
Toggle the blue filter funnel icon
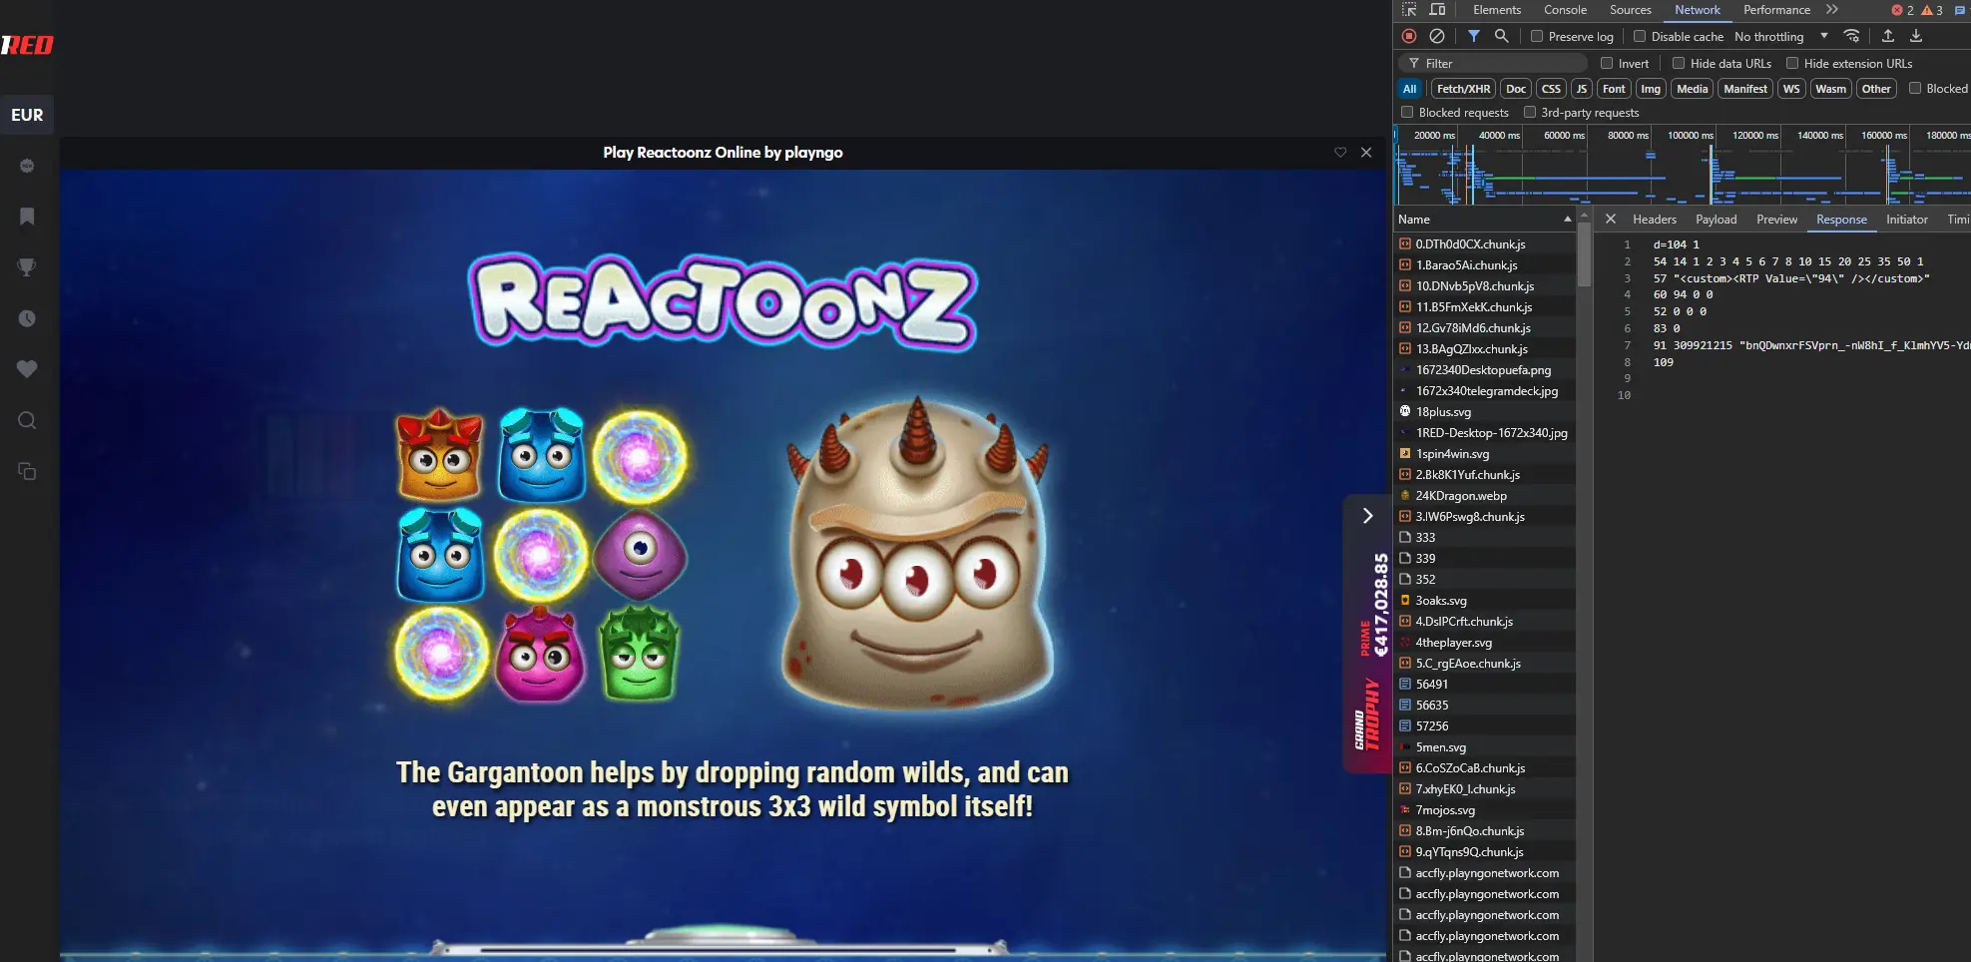point(1474,36)
